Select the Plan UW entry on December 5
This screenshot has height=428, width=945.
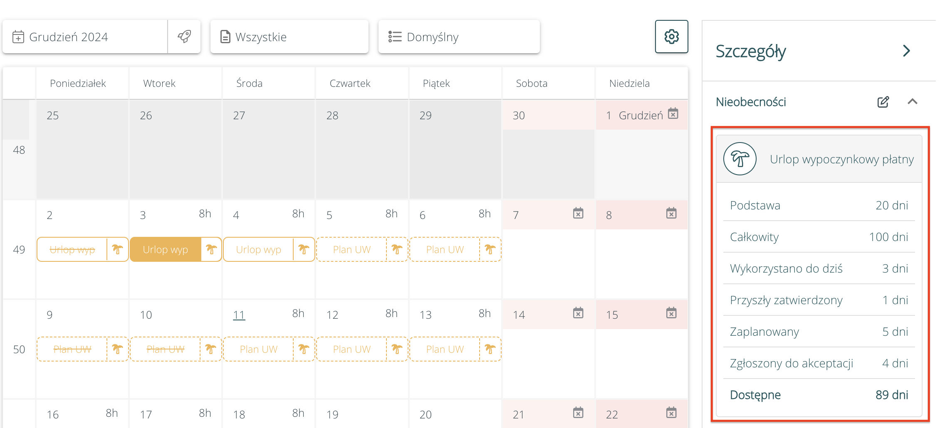point(351,249)
